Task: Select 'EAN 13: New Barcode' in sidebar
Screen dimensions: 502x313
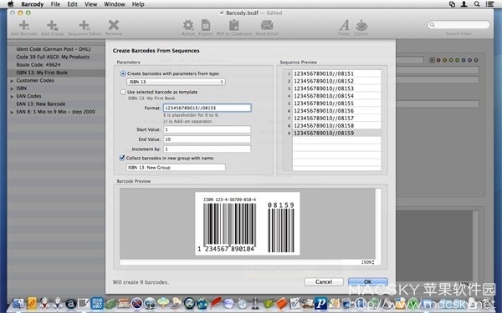Action: point(56,104)
